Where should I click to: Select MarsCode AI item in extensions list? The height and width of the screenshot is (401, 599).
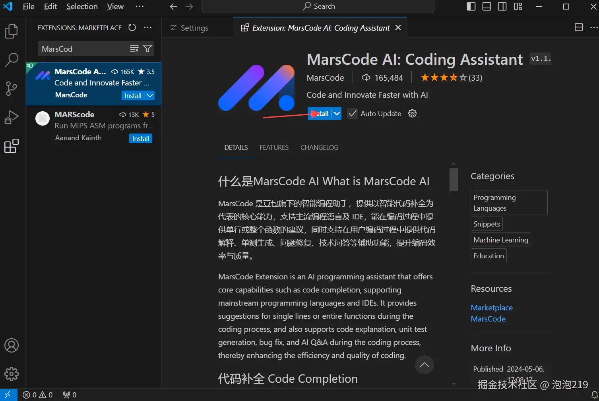(x=94, y=84)
